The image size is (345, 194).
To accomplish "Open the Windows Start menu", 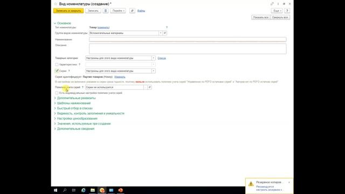I will point(56,190).
